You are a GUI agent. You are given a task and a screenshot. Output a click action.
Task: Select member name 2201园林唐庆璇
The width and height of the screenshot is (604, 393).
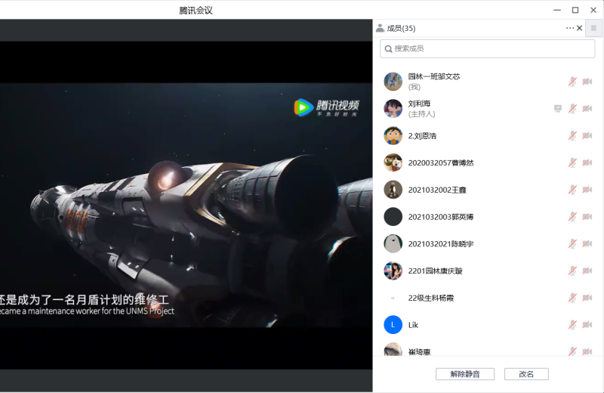(436, 271)
